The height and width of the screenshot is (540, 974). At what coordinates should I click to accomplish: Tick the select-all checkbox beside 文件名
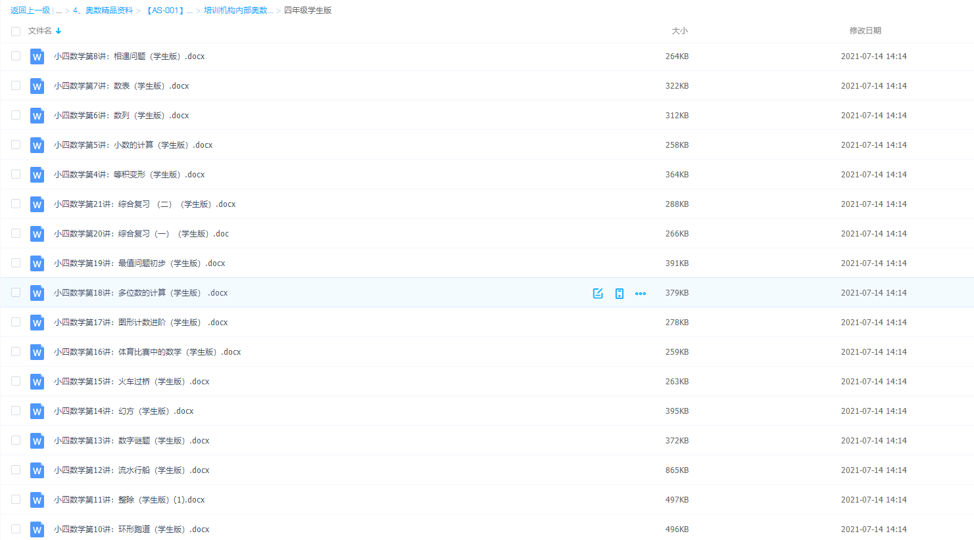(x=16, y=31)
